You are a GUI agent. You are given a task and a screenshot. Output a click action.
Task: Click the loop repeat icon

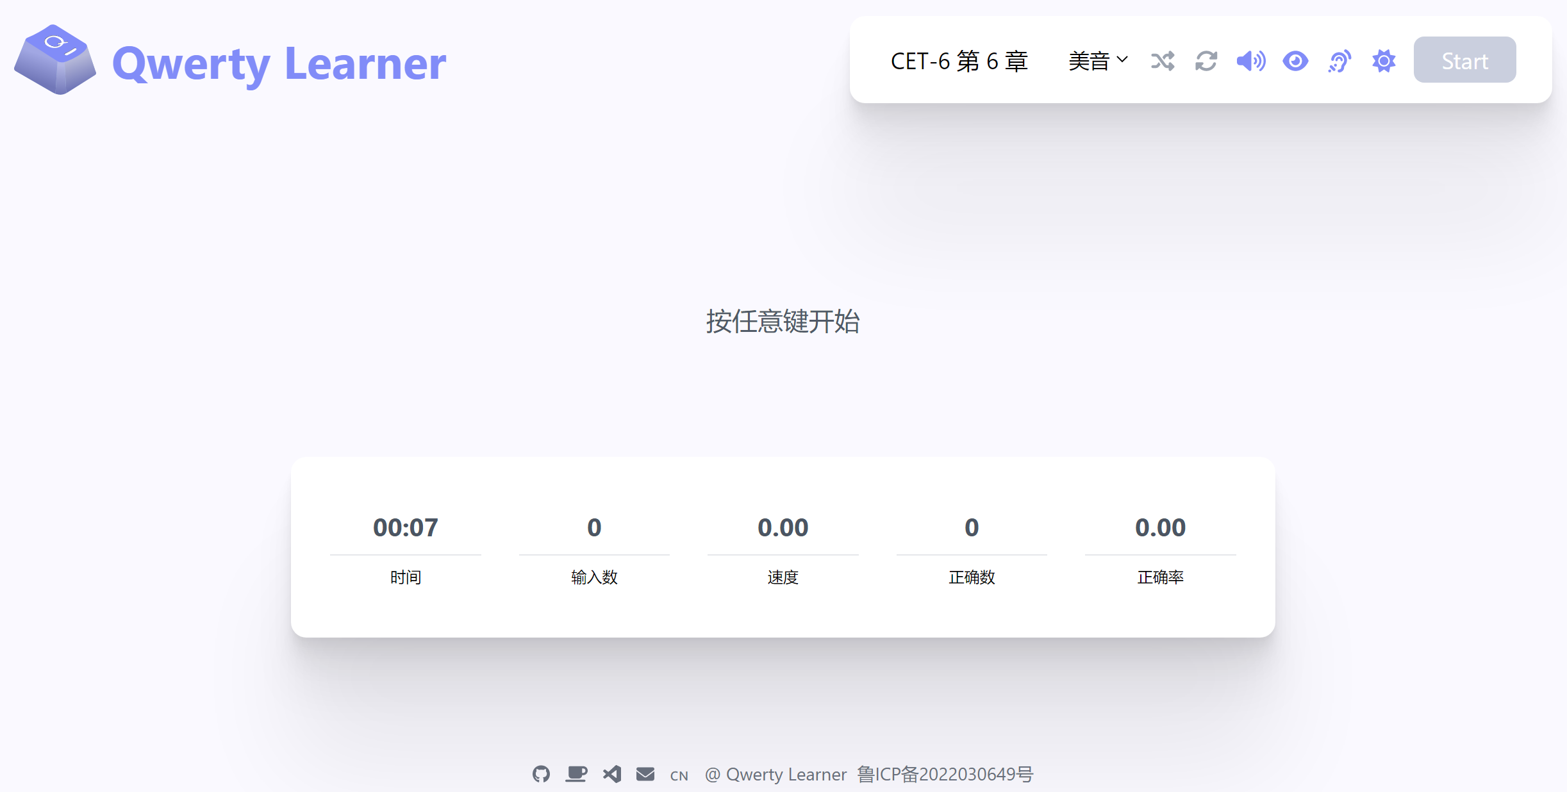click(x=1206, y=61)
